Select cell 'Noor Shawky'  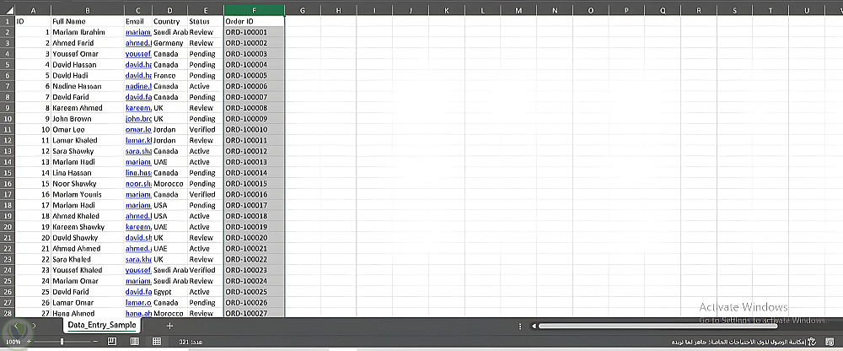coord(88,184)
